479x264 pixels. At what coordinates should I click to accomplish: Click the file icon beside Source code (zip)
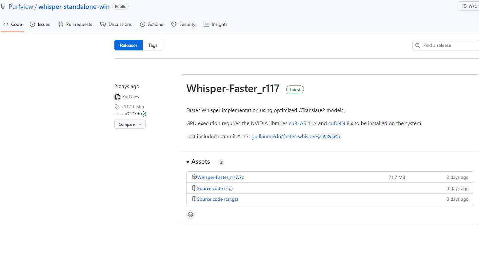[x=194, y=188]
